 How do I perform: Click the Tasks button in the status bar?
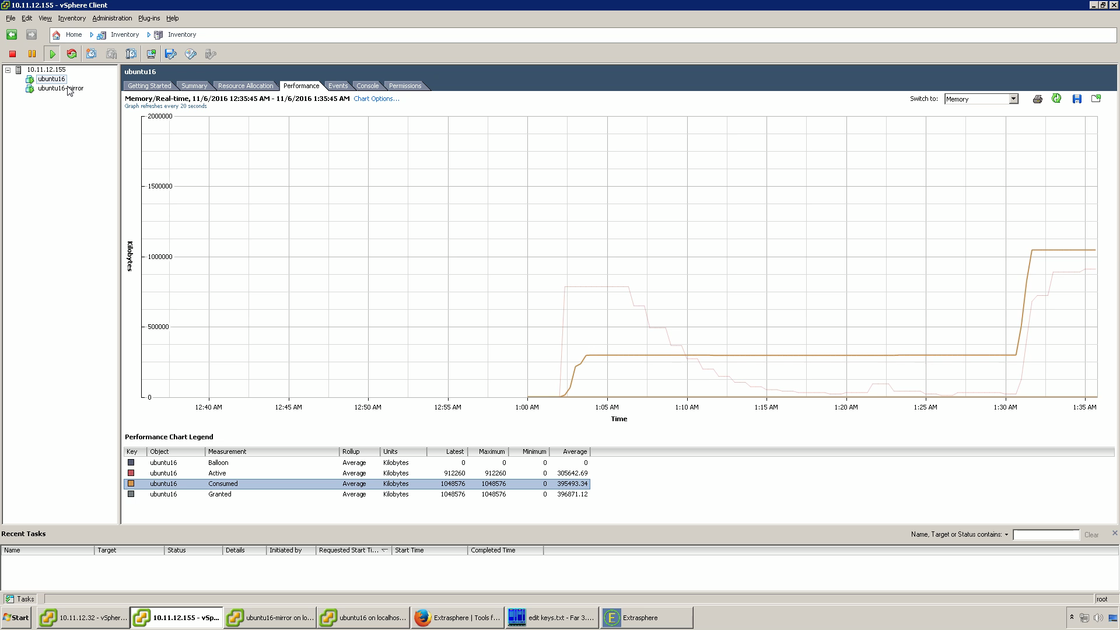point(20,599)
